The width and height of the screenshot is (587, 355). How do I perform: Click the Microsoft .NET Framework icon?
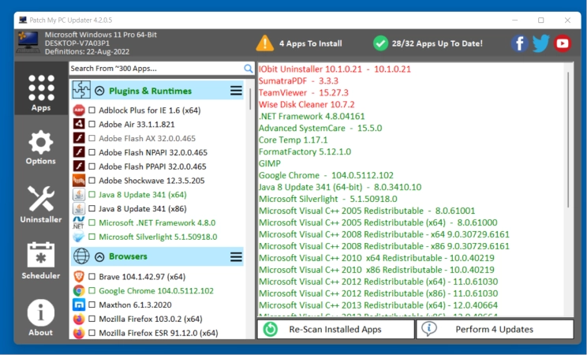pyautogui.click(x=79, y=222)
